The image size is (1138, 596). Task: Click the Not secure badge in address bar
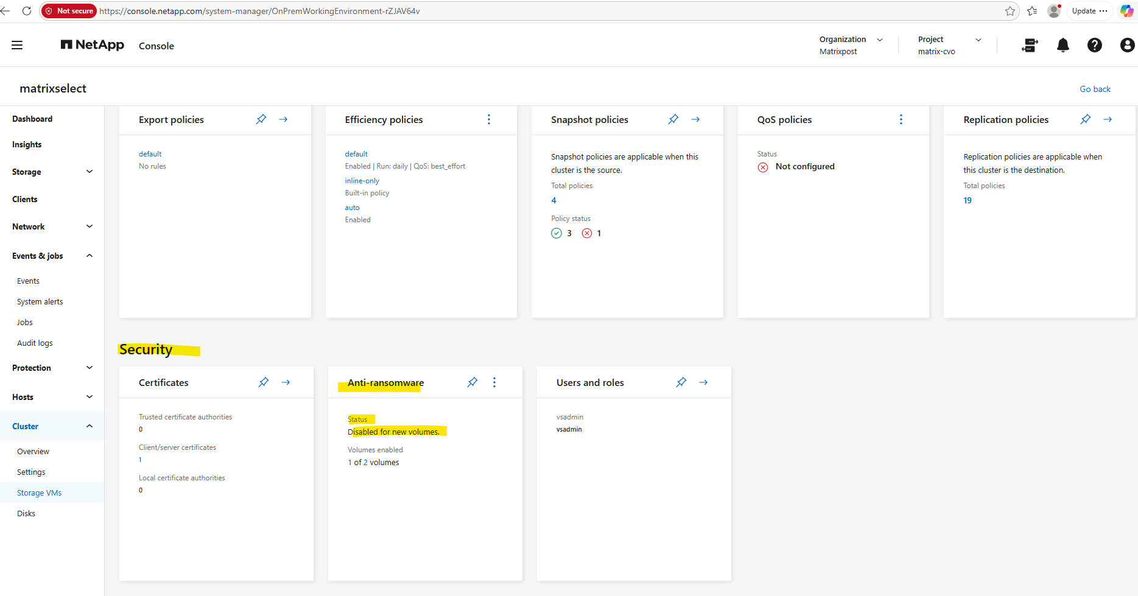click(x=69, y=11)
